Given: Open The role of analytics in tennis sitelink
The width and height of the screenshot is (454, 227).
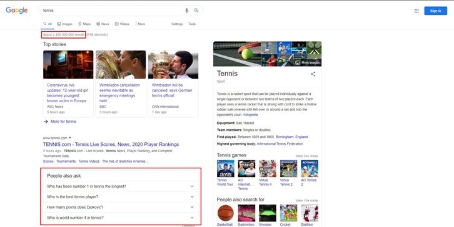Looking at the screenshot, I should [125, 162].
